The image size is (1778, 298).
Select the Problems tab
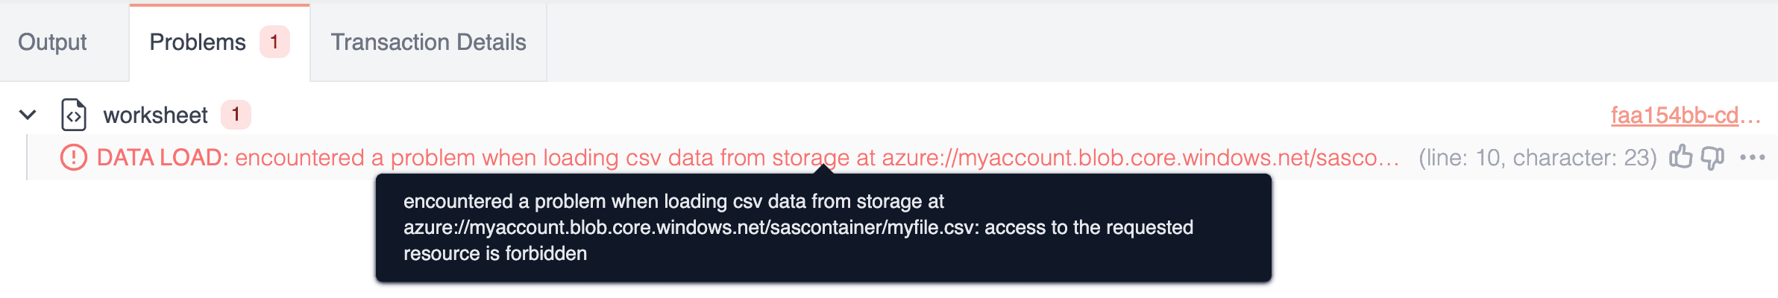[198, 42]
